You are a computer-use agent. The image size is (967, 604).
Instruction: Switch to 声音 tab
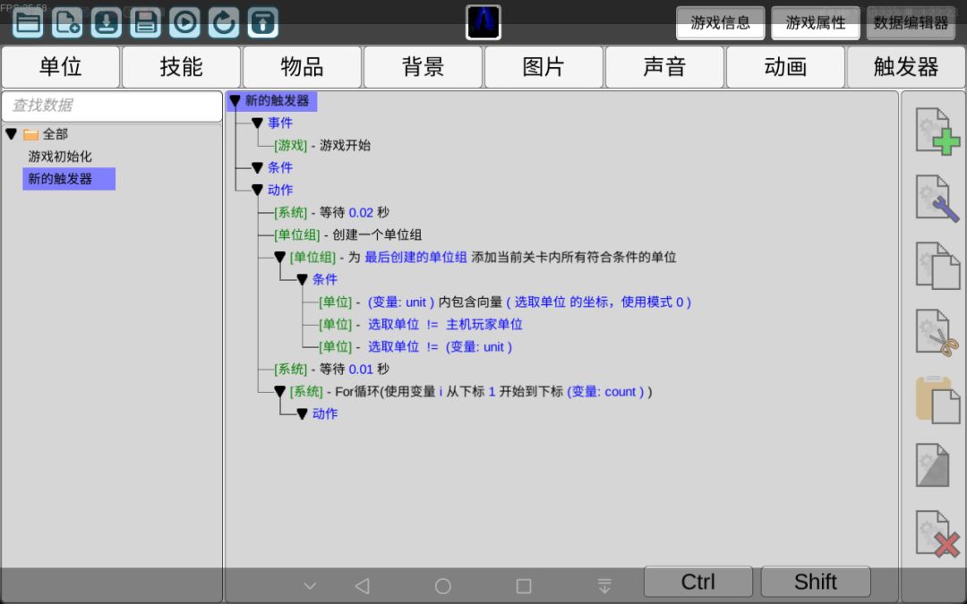tap(664, 66)
